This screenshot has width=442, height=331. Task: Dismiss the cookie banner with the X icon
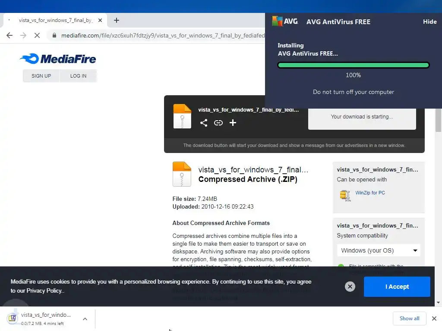pos(350,287)
